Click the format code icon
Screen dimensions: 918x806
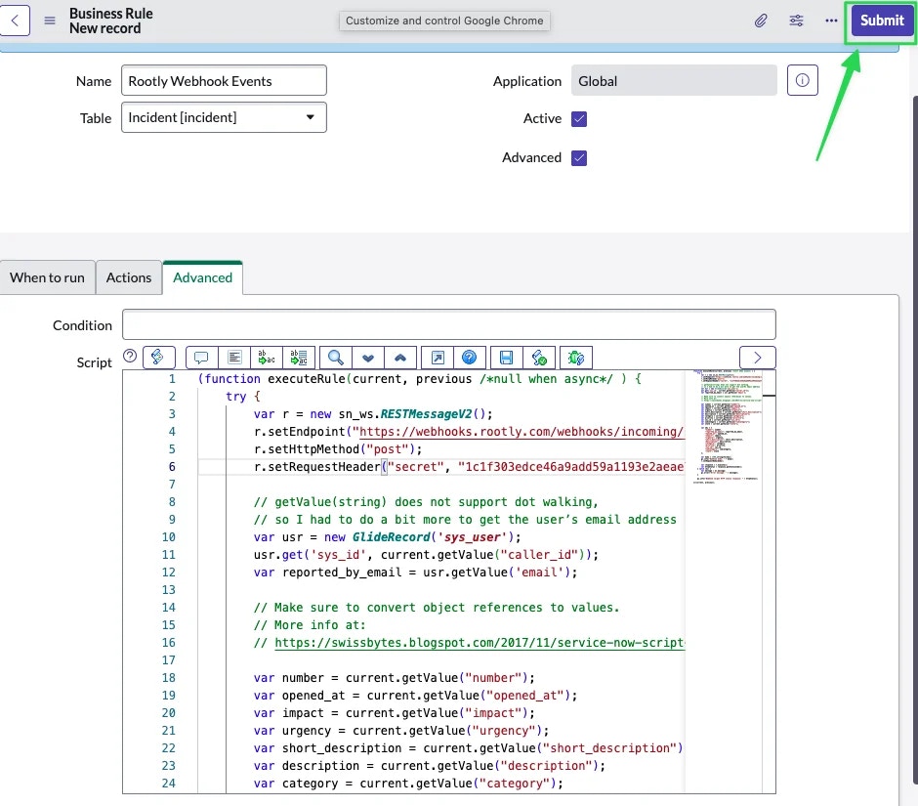(x=234, y=358)
